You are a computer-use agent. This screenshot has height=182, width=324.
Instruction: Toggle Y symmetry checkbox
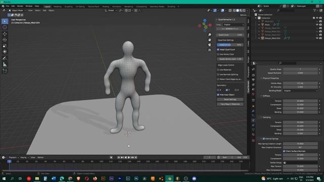227,90
